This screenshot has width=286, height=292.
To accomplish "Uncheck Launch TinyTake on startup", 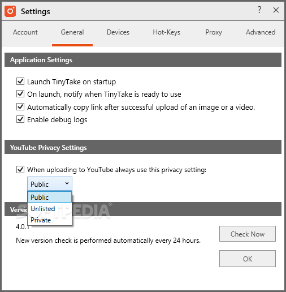I will point(20,81).
